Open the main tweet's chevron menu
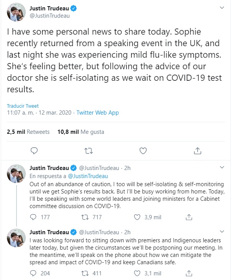 point(222,8)
